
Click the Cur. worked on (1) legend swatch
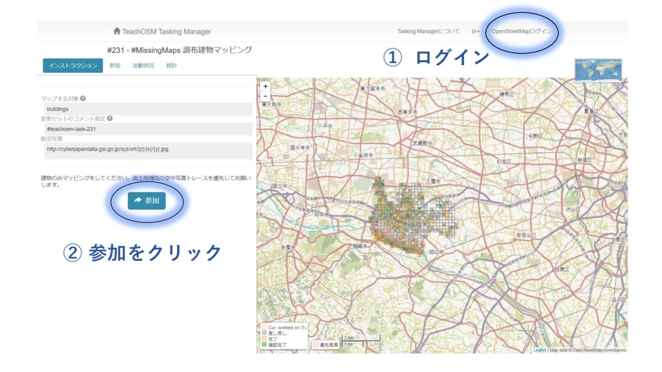click(264, 327)
